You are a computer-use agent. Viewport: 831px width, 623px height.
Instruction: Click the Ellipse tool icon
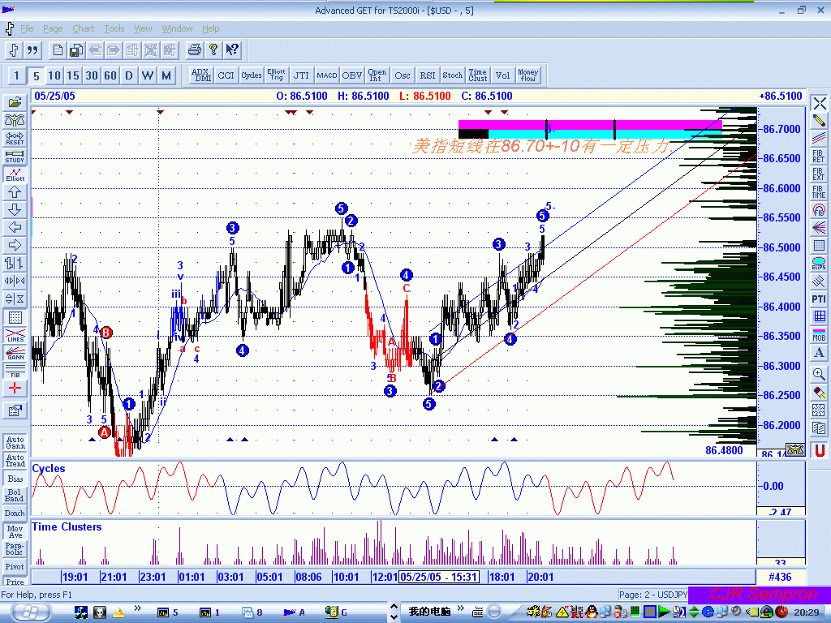819,263
